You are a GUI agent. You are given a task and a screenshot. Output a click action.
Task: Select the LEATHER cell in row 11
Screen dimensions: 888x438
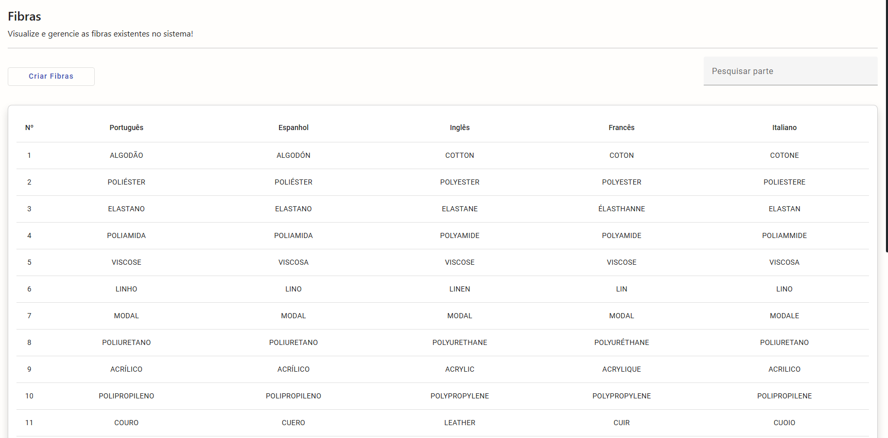pyautogui.click(x=460, y=423)
